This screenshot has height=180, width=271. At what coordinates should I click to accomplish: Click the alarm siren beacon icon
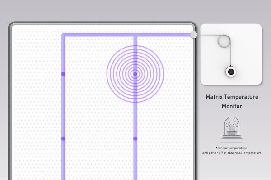click(232, 128)
